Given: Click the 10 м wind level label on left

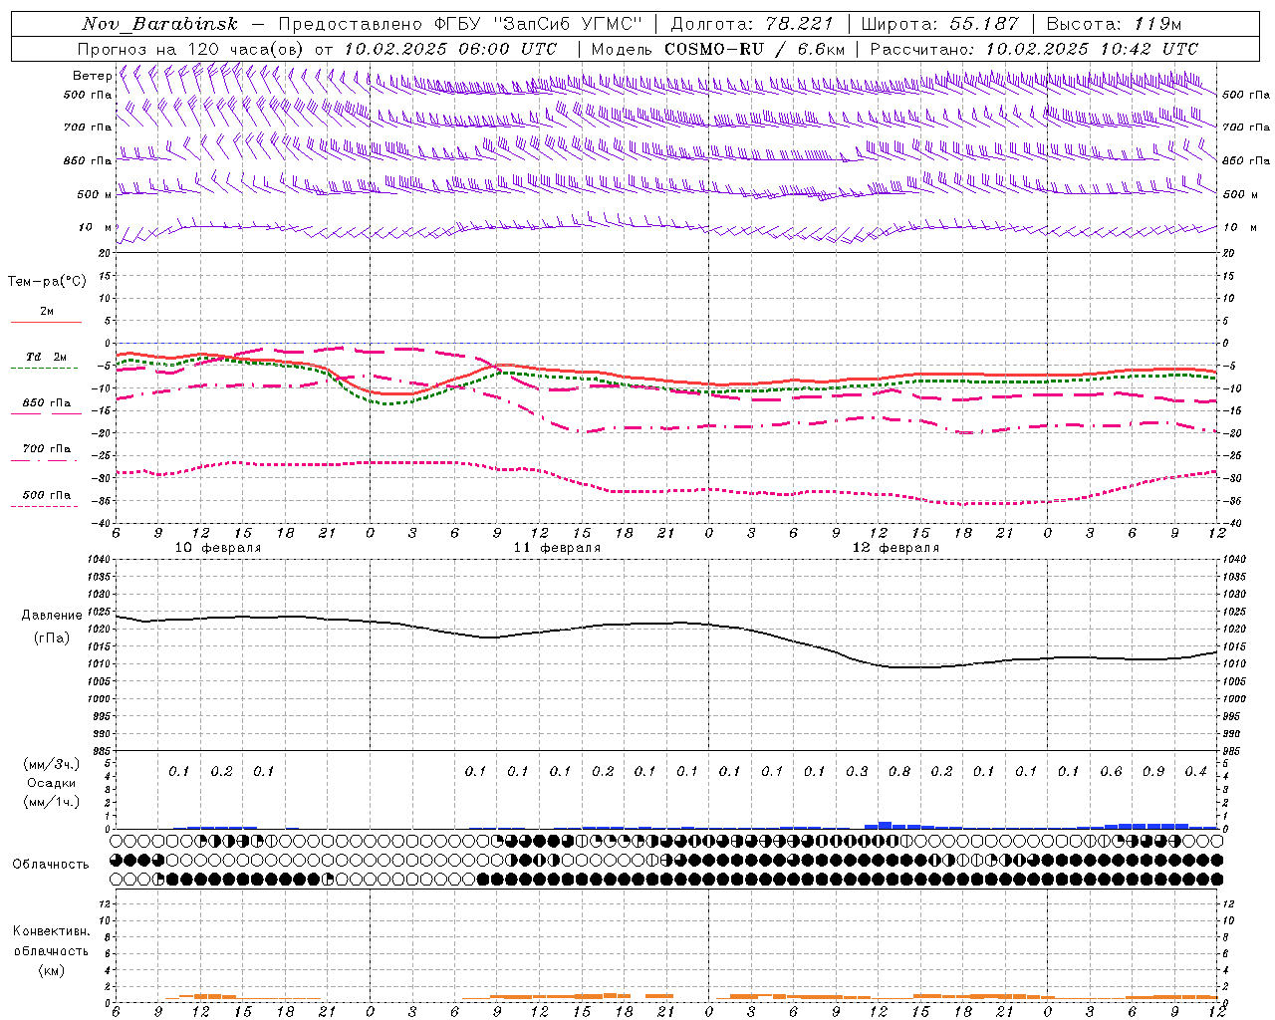Looking at the screenshot, I should pos(95,227).
